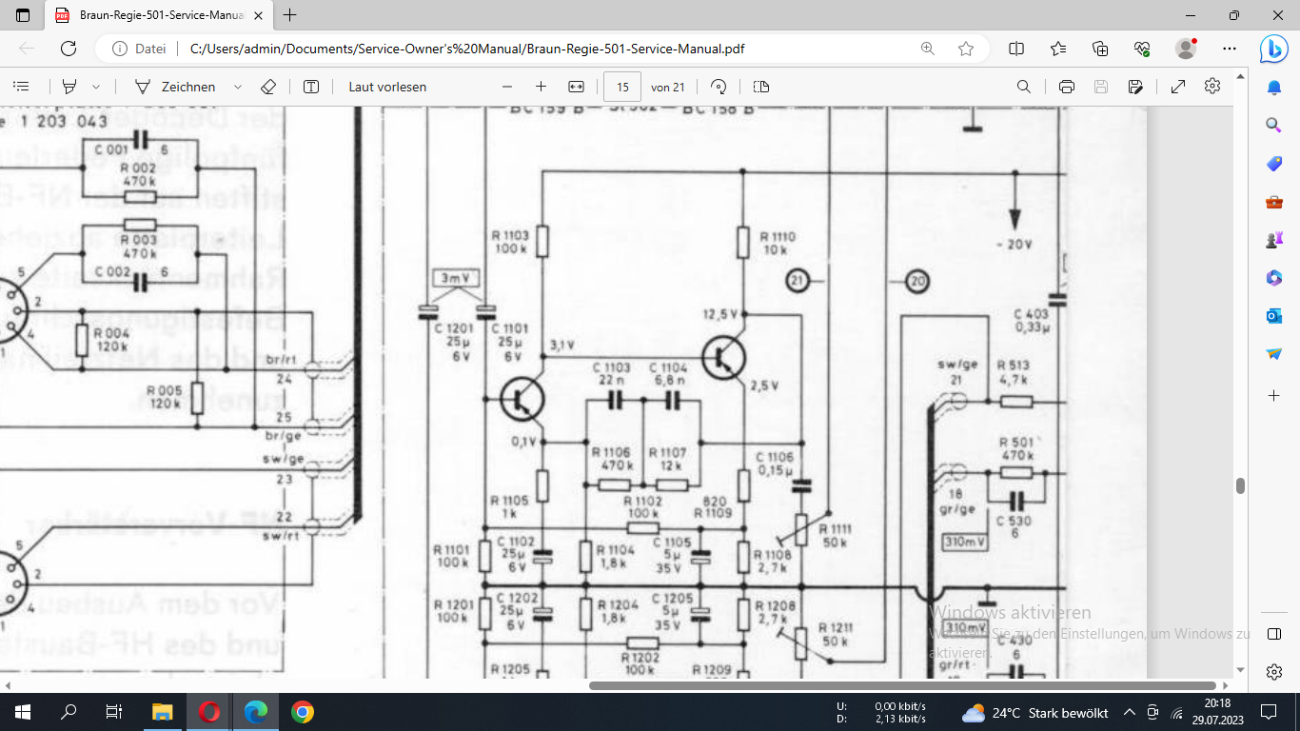Click the file address bar
This screenshot has height=731, width=1300.
[542, 49]
